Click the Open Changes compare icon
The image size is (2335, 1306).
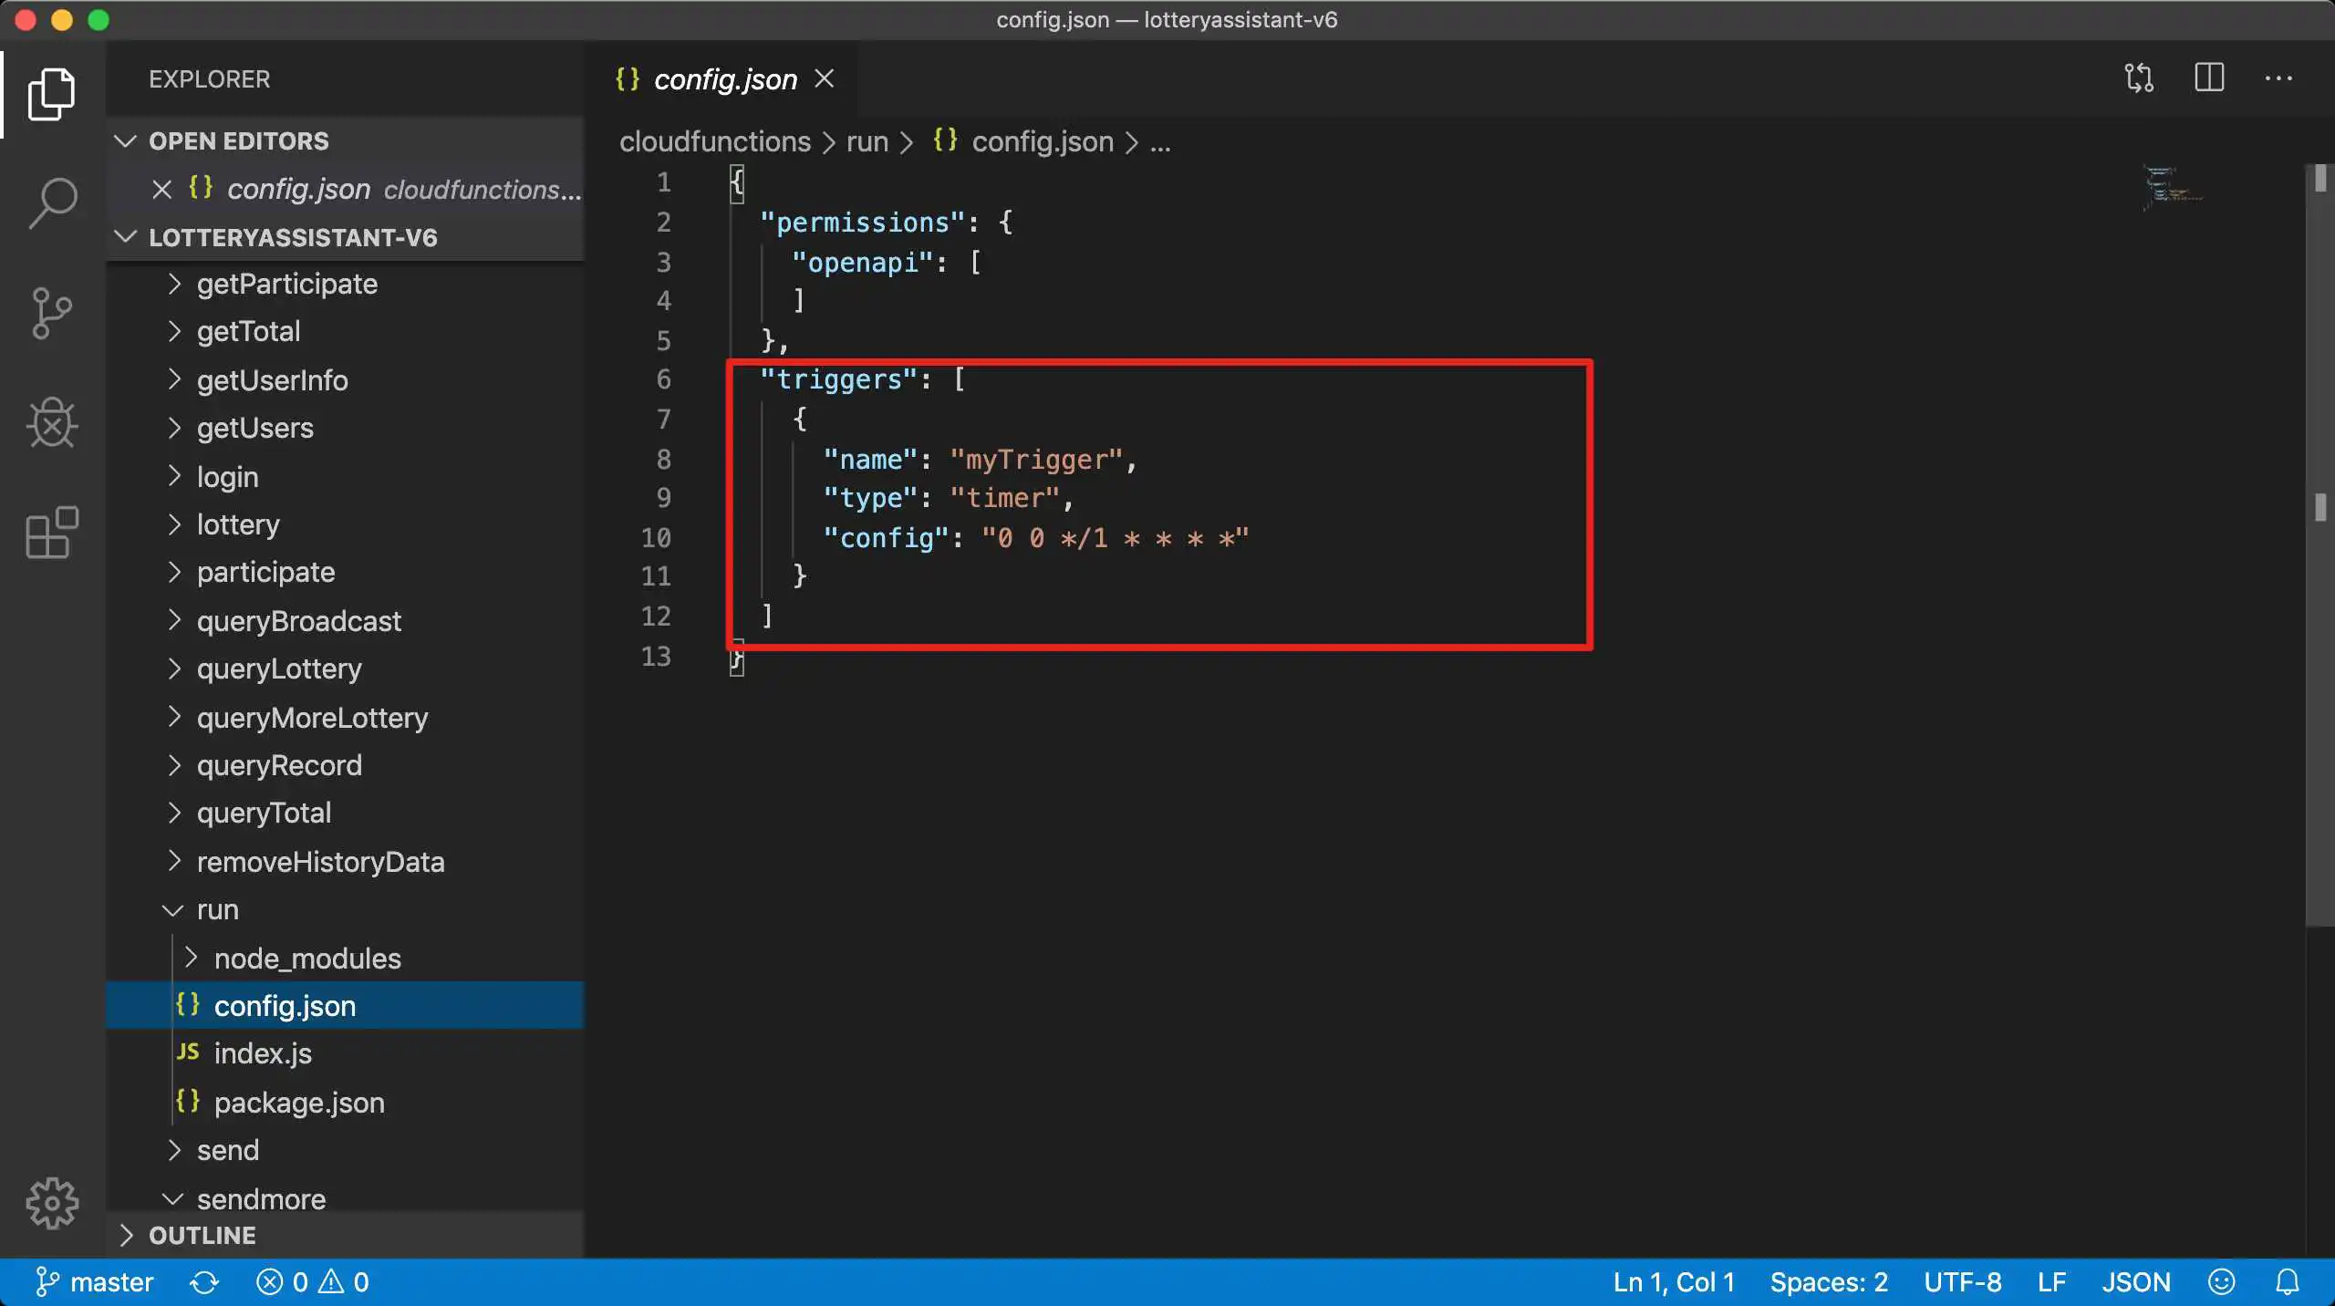pyautogui.click(x=2139, y=78)
